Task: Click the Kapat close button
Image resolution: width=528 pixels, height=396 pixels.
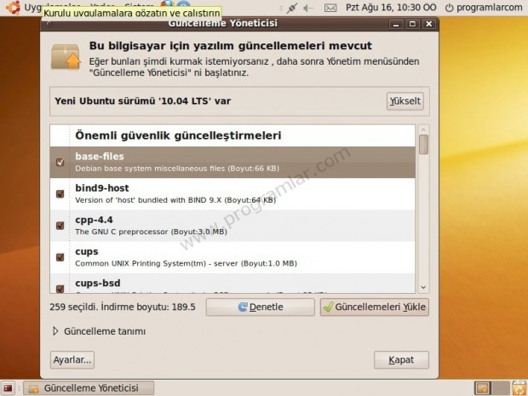Action: [401, 360]
